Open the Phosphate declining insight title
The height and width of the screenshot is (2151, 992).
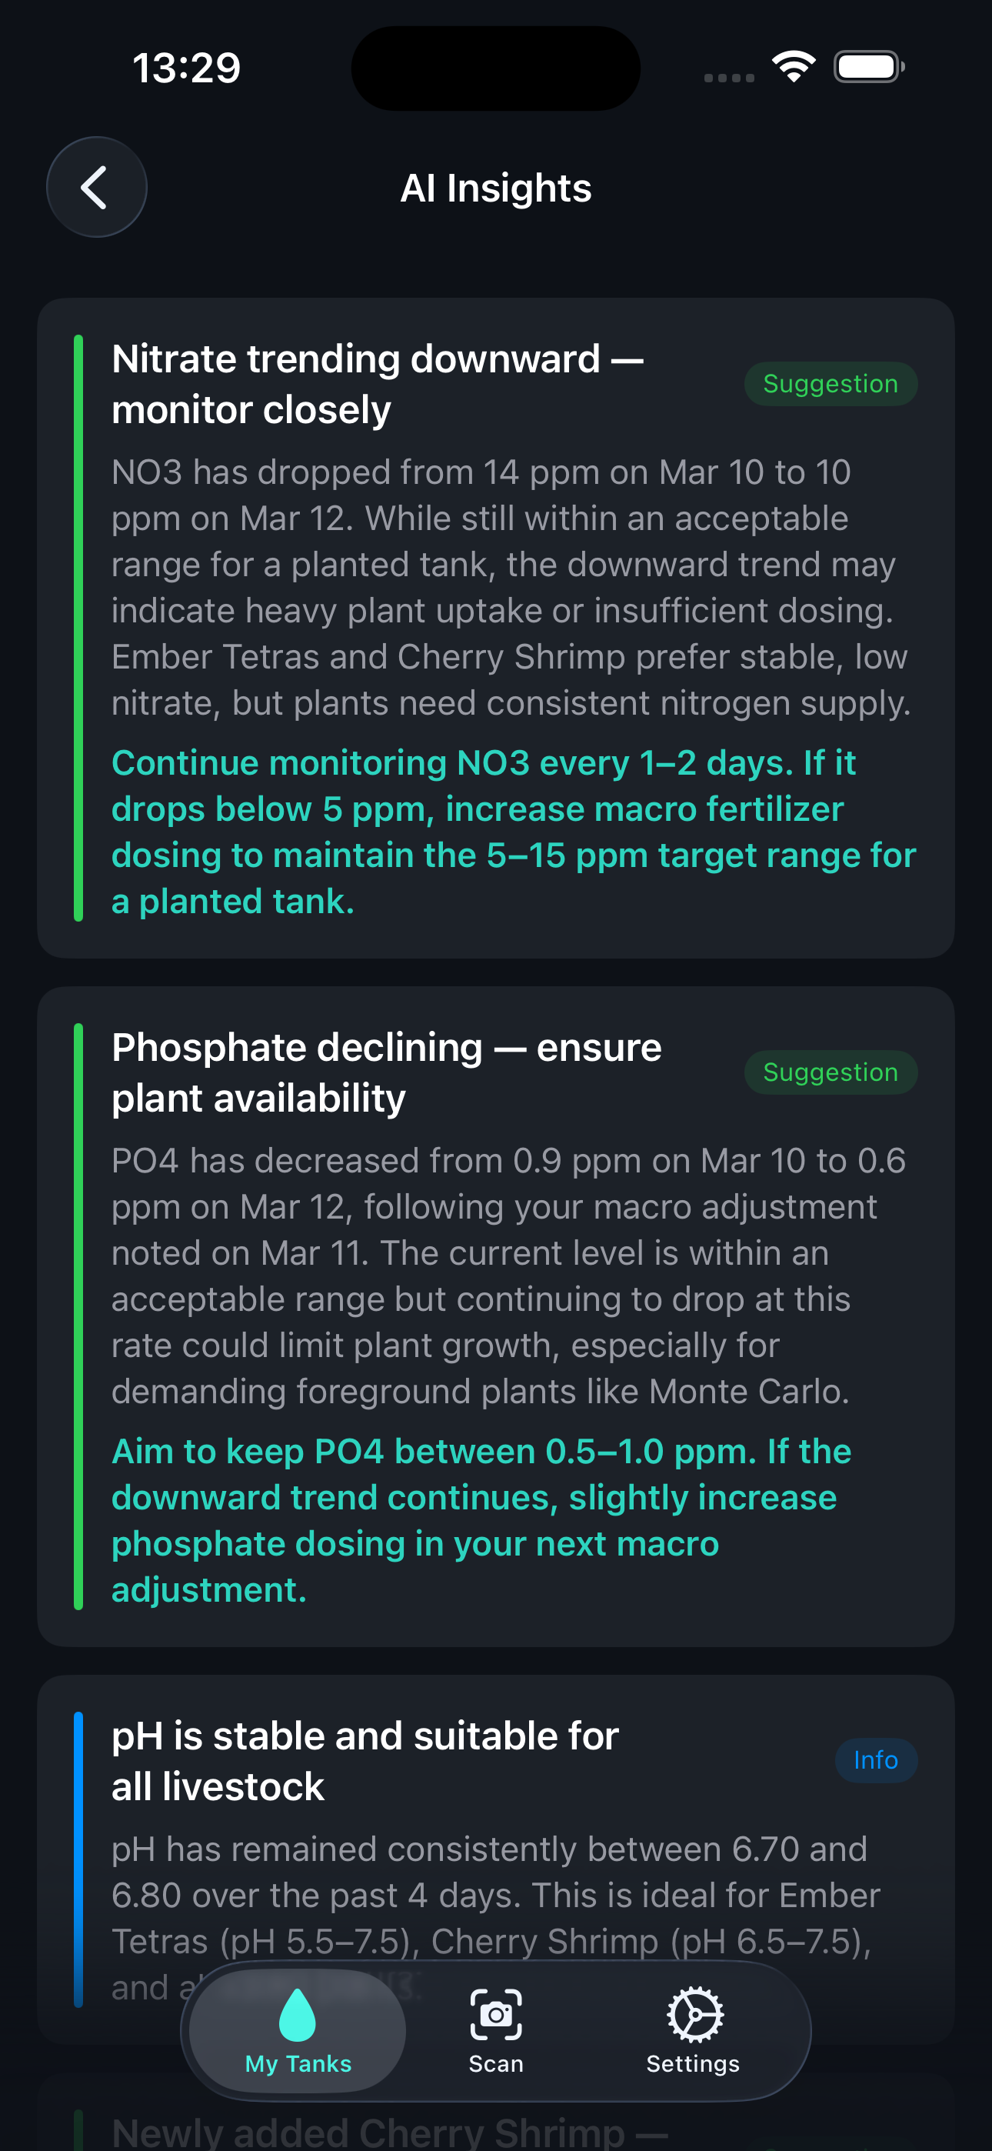(387, 1072)
